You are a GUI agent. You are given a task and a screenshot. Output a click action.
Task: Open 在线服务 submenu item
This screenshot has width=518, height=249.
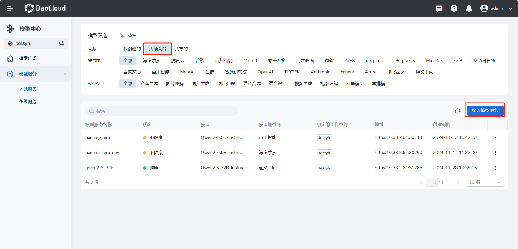(x=28, y=101)
